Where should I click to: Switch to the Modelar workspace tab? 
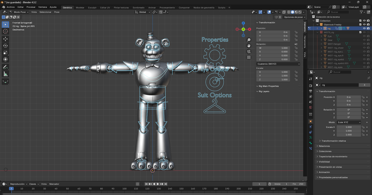(x=80, y=8)
